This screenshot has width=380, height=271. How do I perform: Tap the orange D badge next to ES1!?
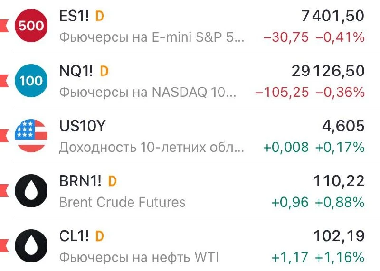pyautogui.click(x=100, y=16)
